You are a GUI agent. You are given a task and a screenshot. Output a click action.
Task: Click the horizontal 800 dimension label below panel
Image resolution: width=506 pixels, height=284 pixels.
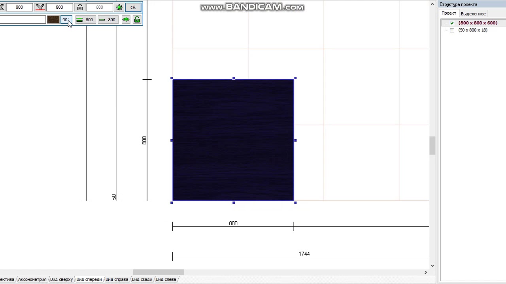click(x=233, y=223)
